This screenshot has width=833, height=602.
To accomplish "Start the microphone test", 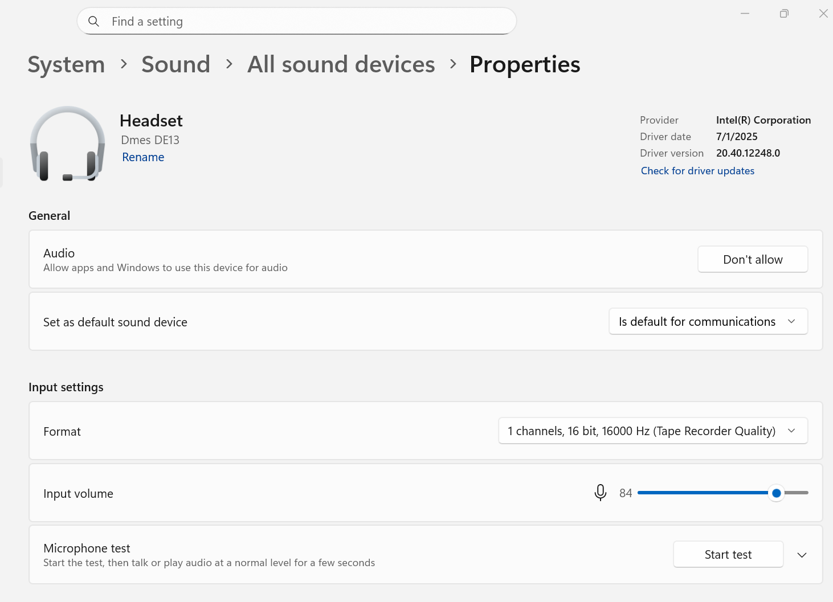I will (728, 555).
